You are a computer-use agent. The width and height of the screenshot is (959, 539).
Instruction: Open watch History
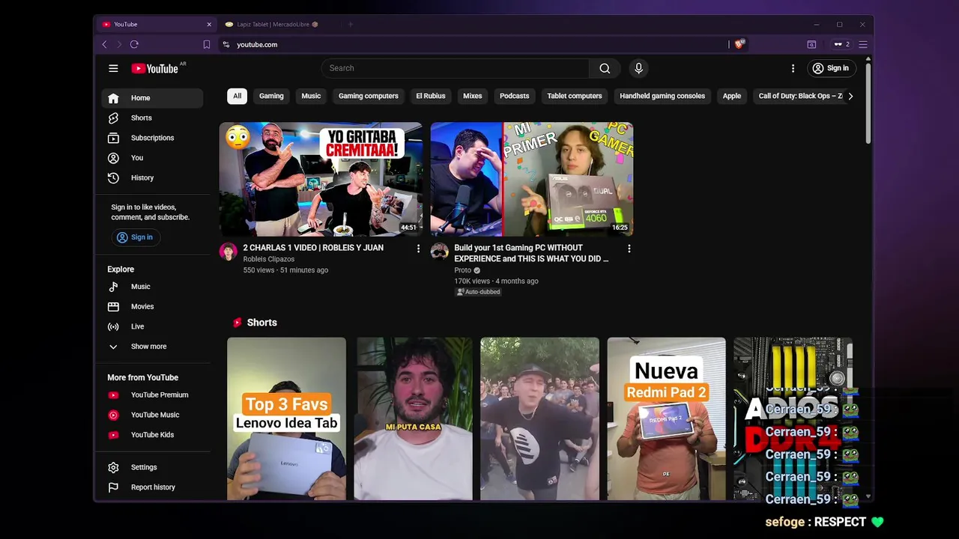[152, 178]
